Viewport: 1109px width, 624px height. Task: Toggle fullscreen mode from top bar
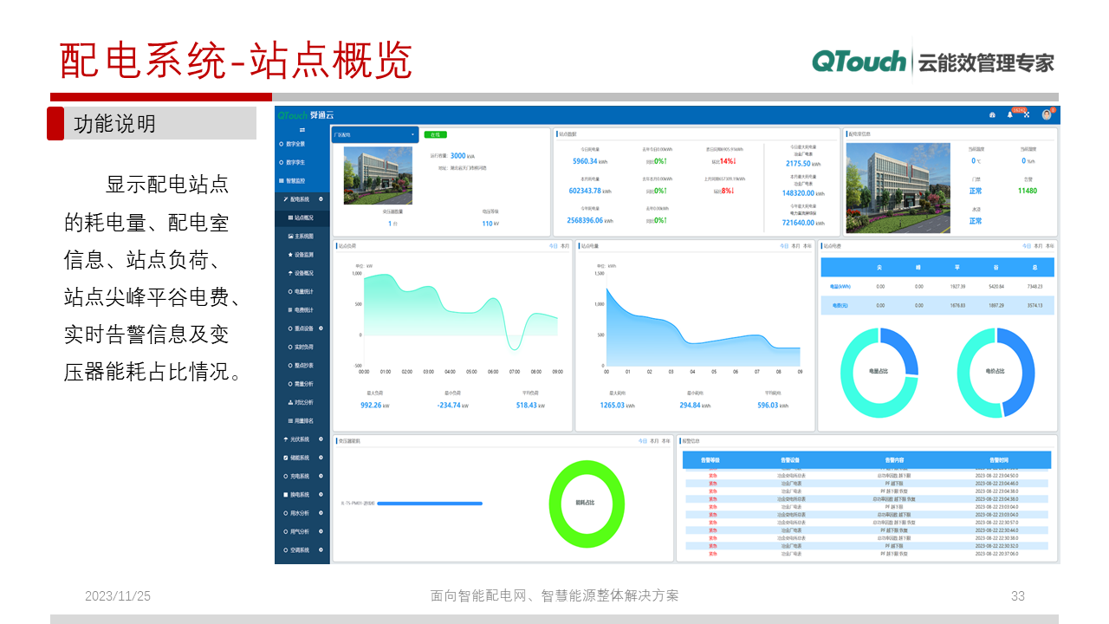click(x=1027, y=114)
